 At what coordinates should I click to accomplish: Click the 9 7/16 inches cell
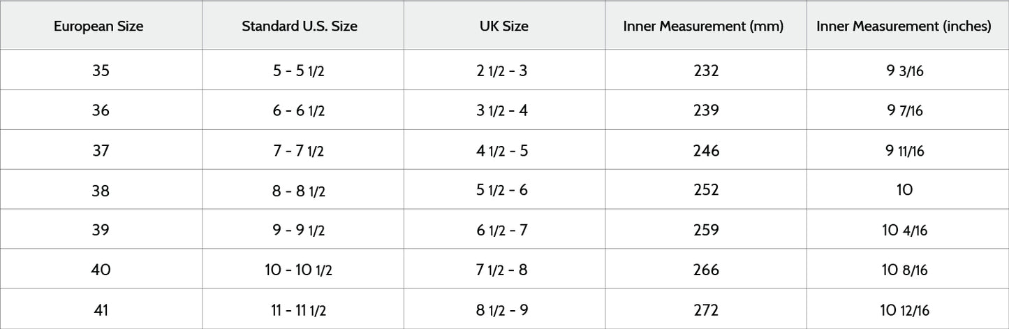click(x=904, y=110)
